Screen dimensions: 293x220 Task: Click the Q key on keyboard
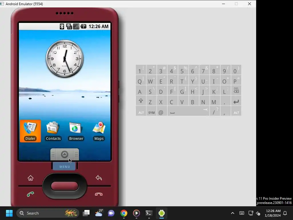tap(141, 80)
